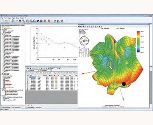Click the rainbow color scale legend bar

click(138, 42)
